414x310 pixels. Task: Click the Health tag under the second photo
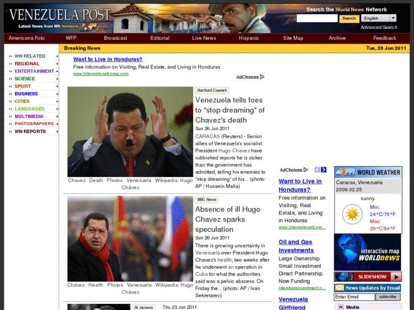96,285
